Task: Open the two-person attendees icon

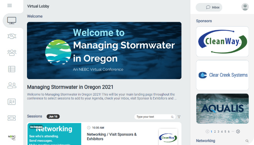Action: click(12, 85)
